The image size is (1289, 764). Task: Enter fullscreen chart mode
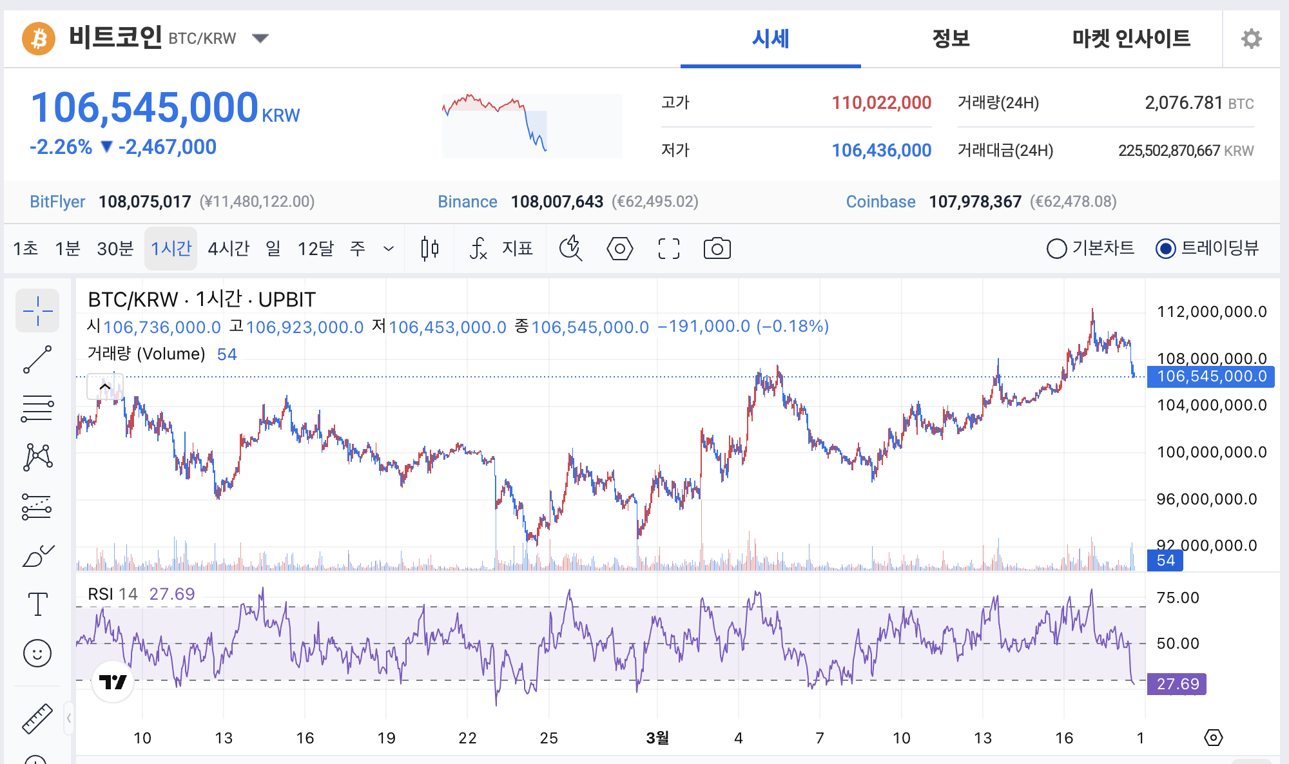pyautogui.click(x=668, y=249)
